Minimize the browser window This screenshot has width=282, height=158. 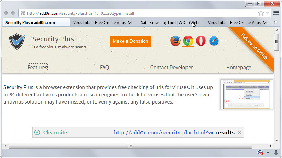click(x=250, y=3)
